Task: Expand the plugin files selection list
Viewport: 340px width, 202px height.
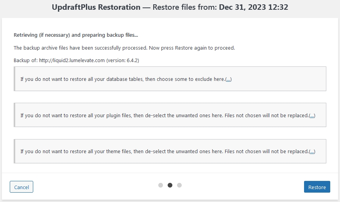Action: [x=312, y=116]
